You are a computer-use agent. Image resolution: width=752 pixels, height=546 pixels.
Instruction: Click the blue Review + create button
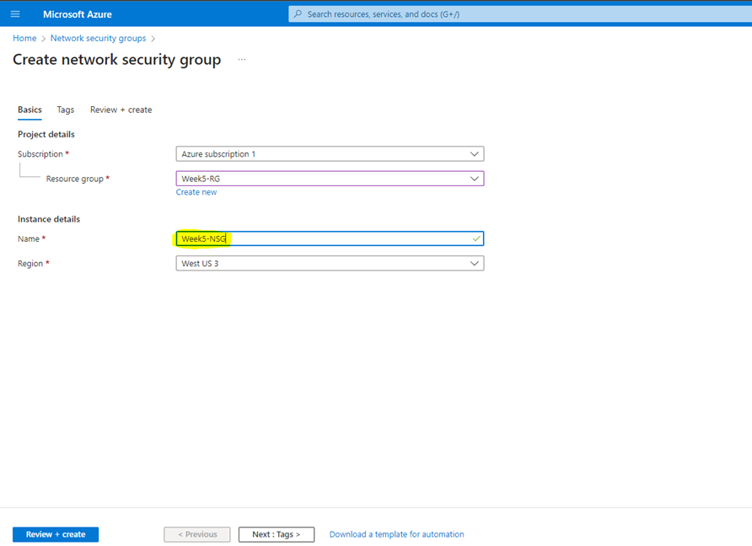tap(56, 534)
